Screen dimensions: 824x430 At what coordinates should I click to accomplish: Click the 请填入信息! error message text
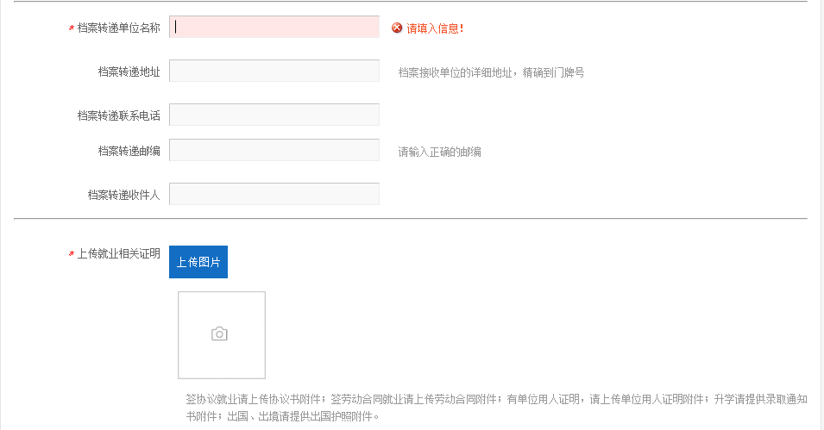click(x=436, y=28)
